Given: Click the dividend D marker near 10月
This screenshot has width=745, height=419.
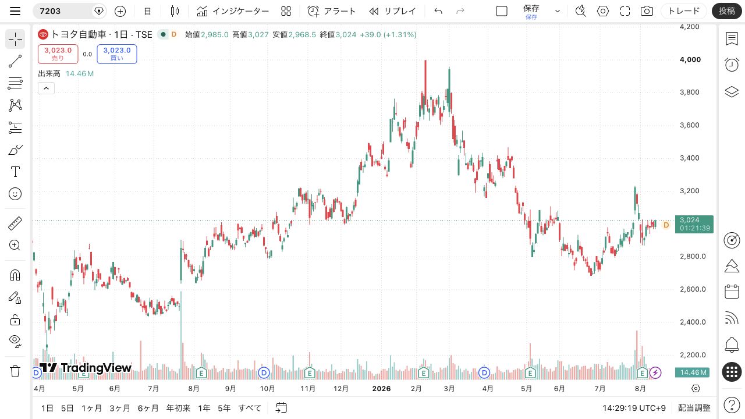Looking at the screenshot, I should click(264, 372).
